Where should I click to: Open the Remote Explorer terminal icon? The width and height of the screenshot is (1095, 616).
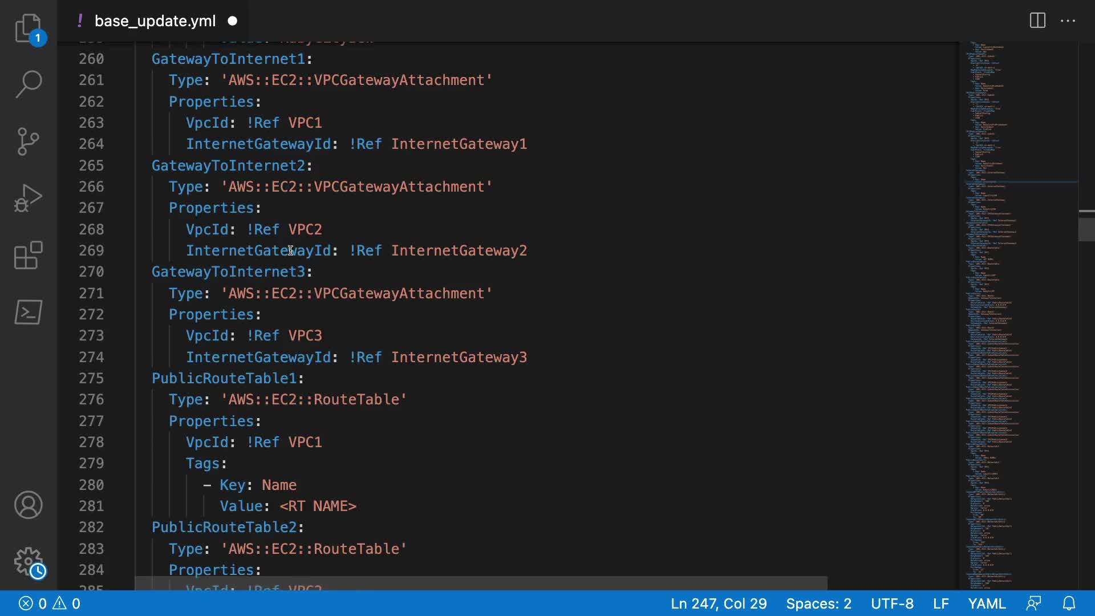click(28, 313)
